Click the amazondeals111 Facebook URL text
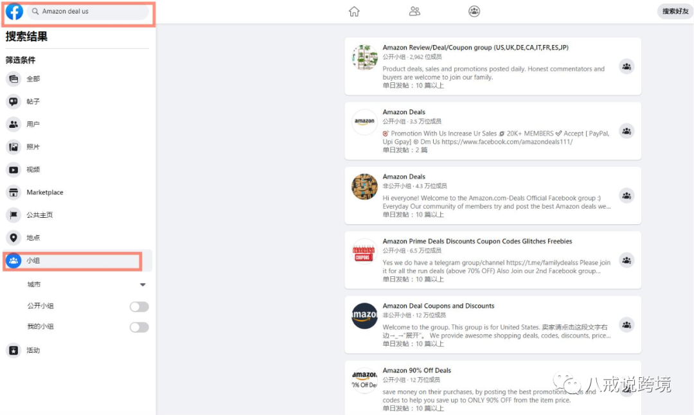The height and width of the screenshot is (415, 694). 507,142
